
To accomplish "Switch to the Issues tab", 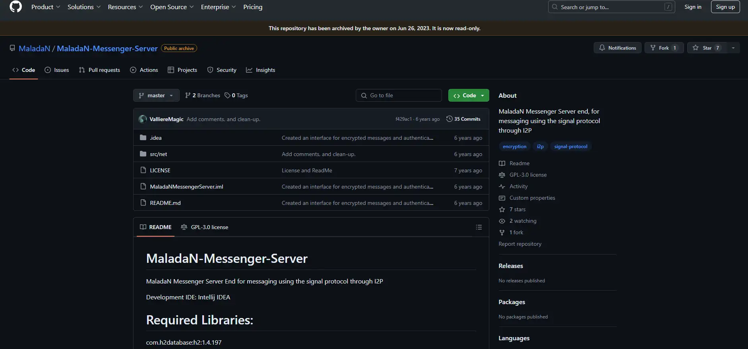I will coord(57,70).
